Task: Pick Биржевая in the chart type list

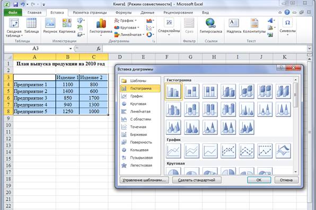Action: 140,134
